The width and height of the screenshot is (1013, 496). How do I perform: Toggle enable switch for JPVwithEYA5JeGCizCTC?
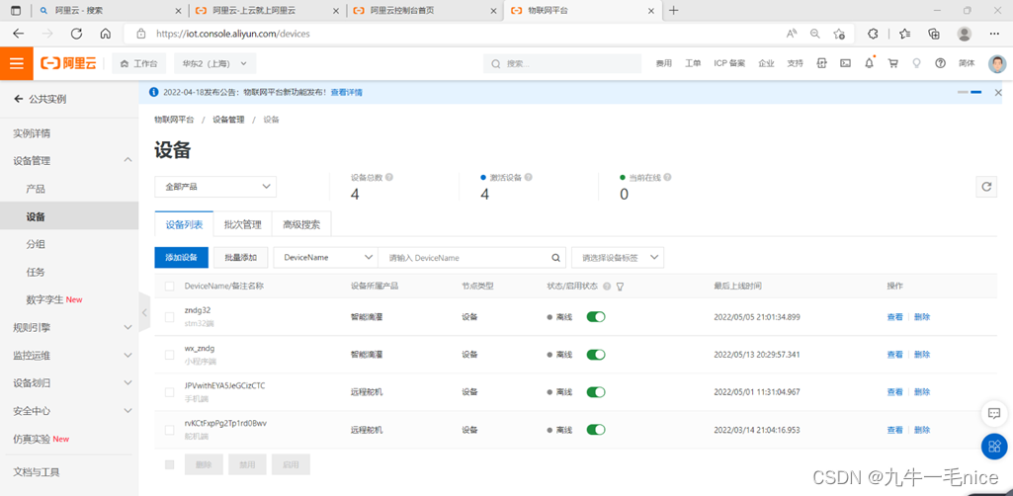(x=596, y=392)
